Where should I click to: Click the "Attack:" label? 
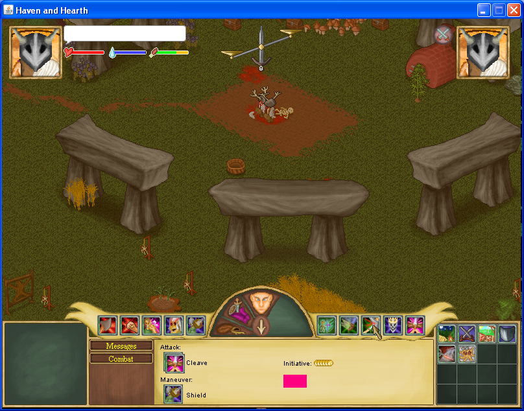point(171,347)
